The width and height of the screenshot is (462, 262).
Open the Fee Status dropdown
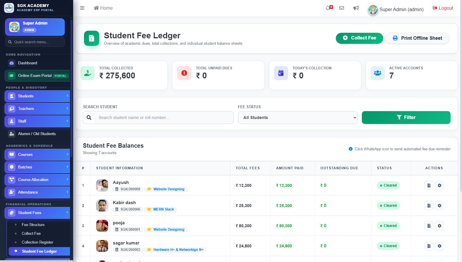coord(297,118)
